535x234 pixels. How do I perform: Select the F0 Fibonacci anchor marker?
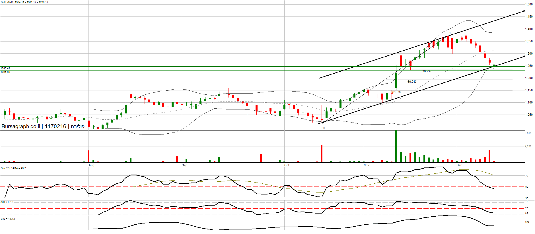323,128
